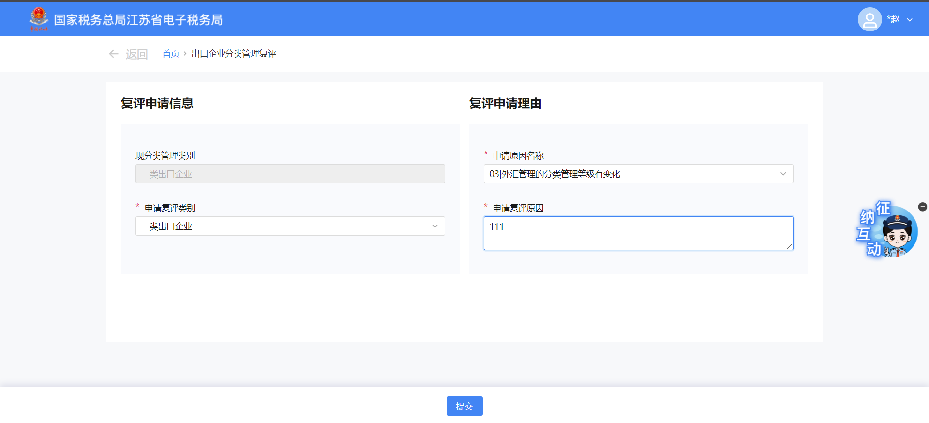Screen dimensions: 929x423
Task: Click the tax bureau emblem logo
Action: tap(39, 19)
